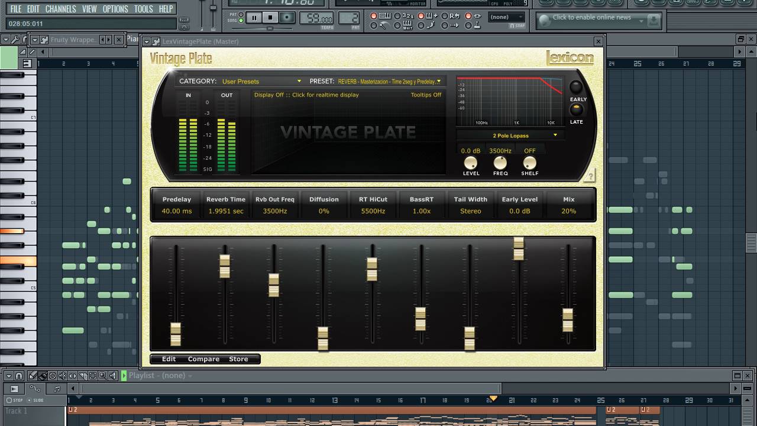
Task: Select the paint brush tool in Playlist toolbar
Action: [x=43, y=376]
